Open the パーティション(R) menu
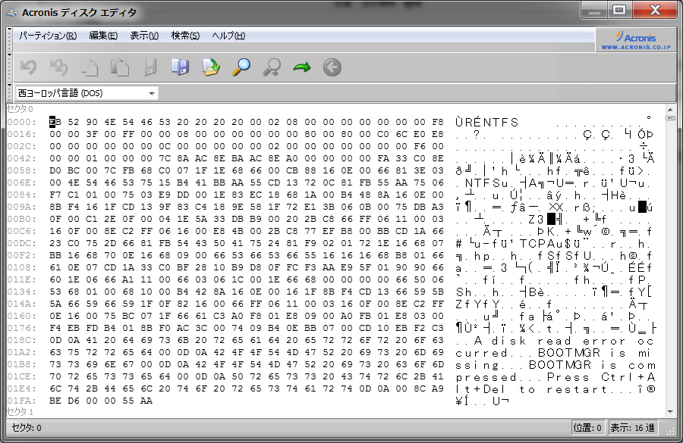 pos(48,36)
